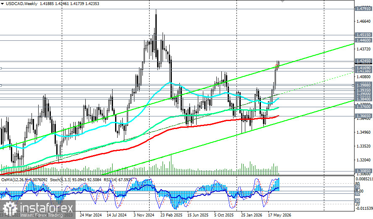Click the 1.39350 price level label
Image resolution: width=373 pixels, height=219 pixels.
363,90
